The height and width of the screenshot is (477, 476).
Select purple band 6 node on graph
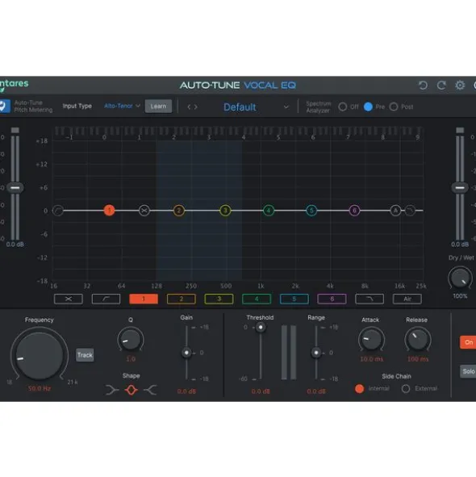(x=354, y=210)
